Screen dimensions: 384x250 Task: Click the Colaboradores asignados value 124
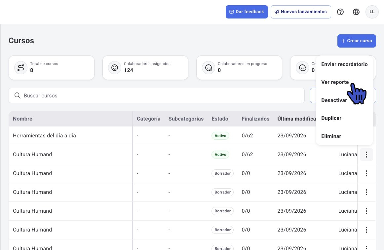pyautogui.click(x=128, y=70)
